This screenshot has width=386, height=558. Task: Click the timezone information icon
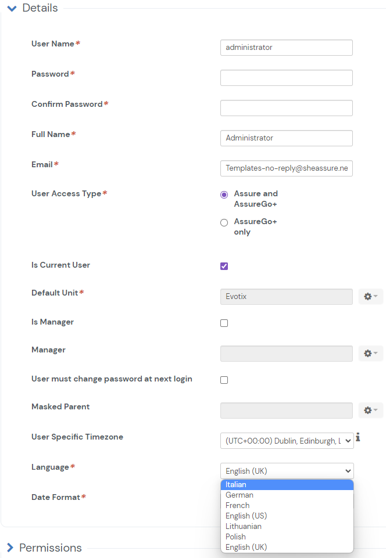coord(358,437)
